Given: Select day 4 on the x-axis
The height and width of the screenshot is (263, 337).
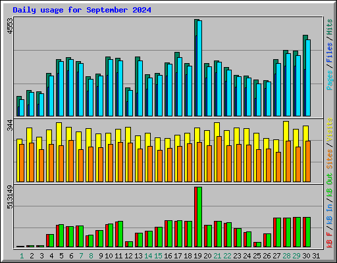Looking at the screenshot, I should (x=51, y=256).
